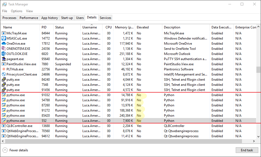
Task: Click the Task Manager title bar icon
Action: click(5, 4)
